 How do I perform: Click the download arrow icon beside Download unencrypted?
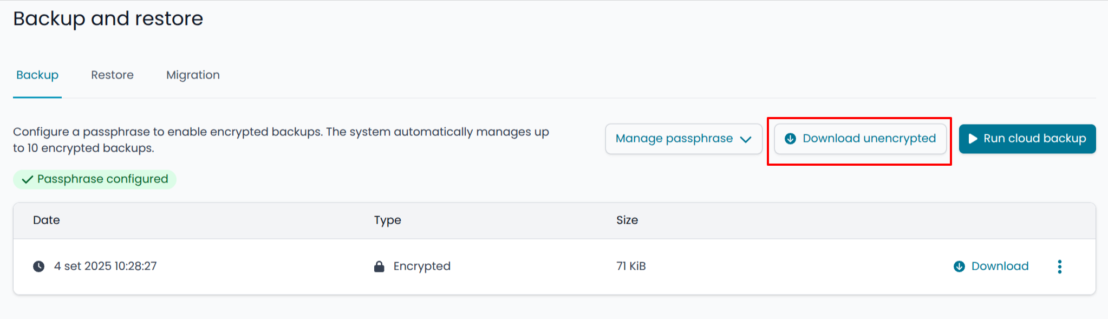click(x=790, y=139)
